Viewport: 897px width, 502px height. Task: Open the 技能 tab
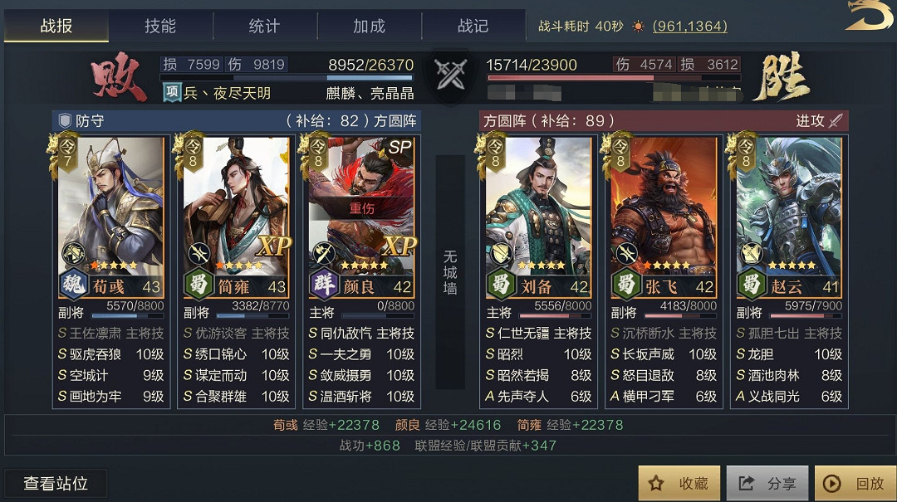pyautogui.click(x=160, y=26)
